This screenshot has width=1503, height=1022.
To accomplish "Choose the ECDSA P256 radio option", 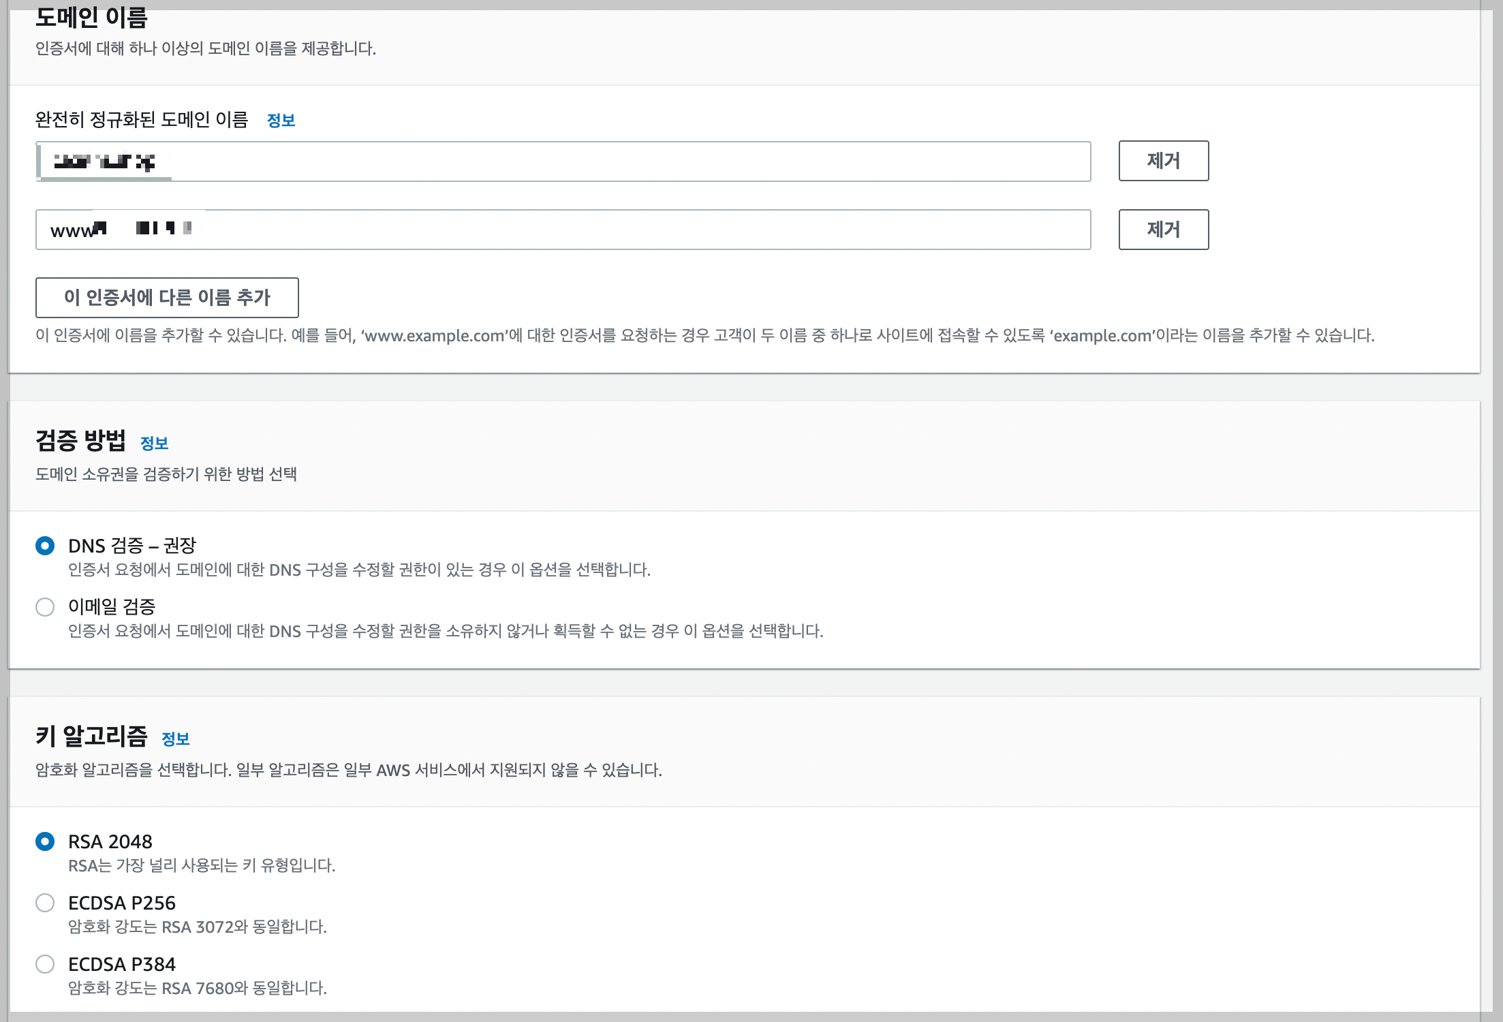I will click(45, 903).
